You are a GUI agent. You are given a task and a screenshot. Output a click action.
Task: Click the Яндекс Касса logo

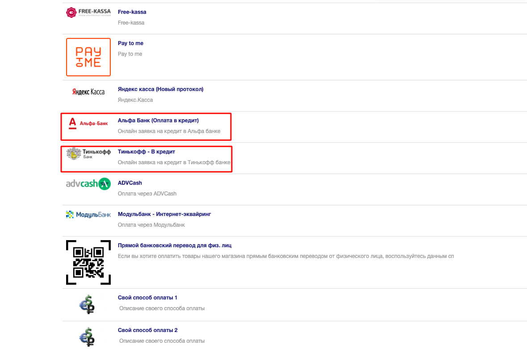click(88, 91)
